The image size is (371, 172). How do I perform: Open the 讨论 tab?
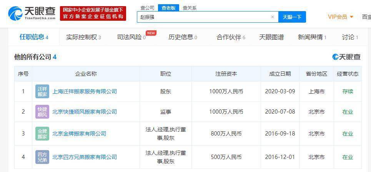pyautogui.click(x=350, y=37)
